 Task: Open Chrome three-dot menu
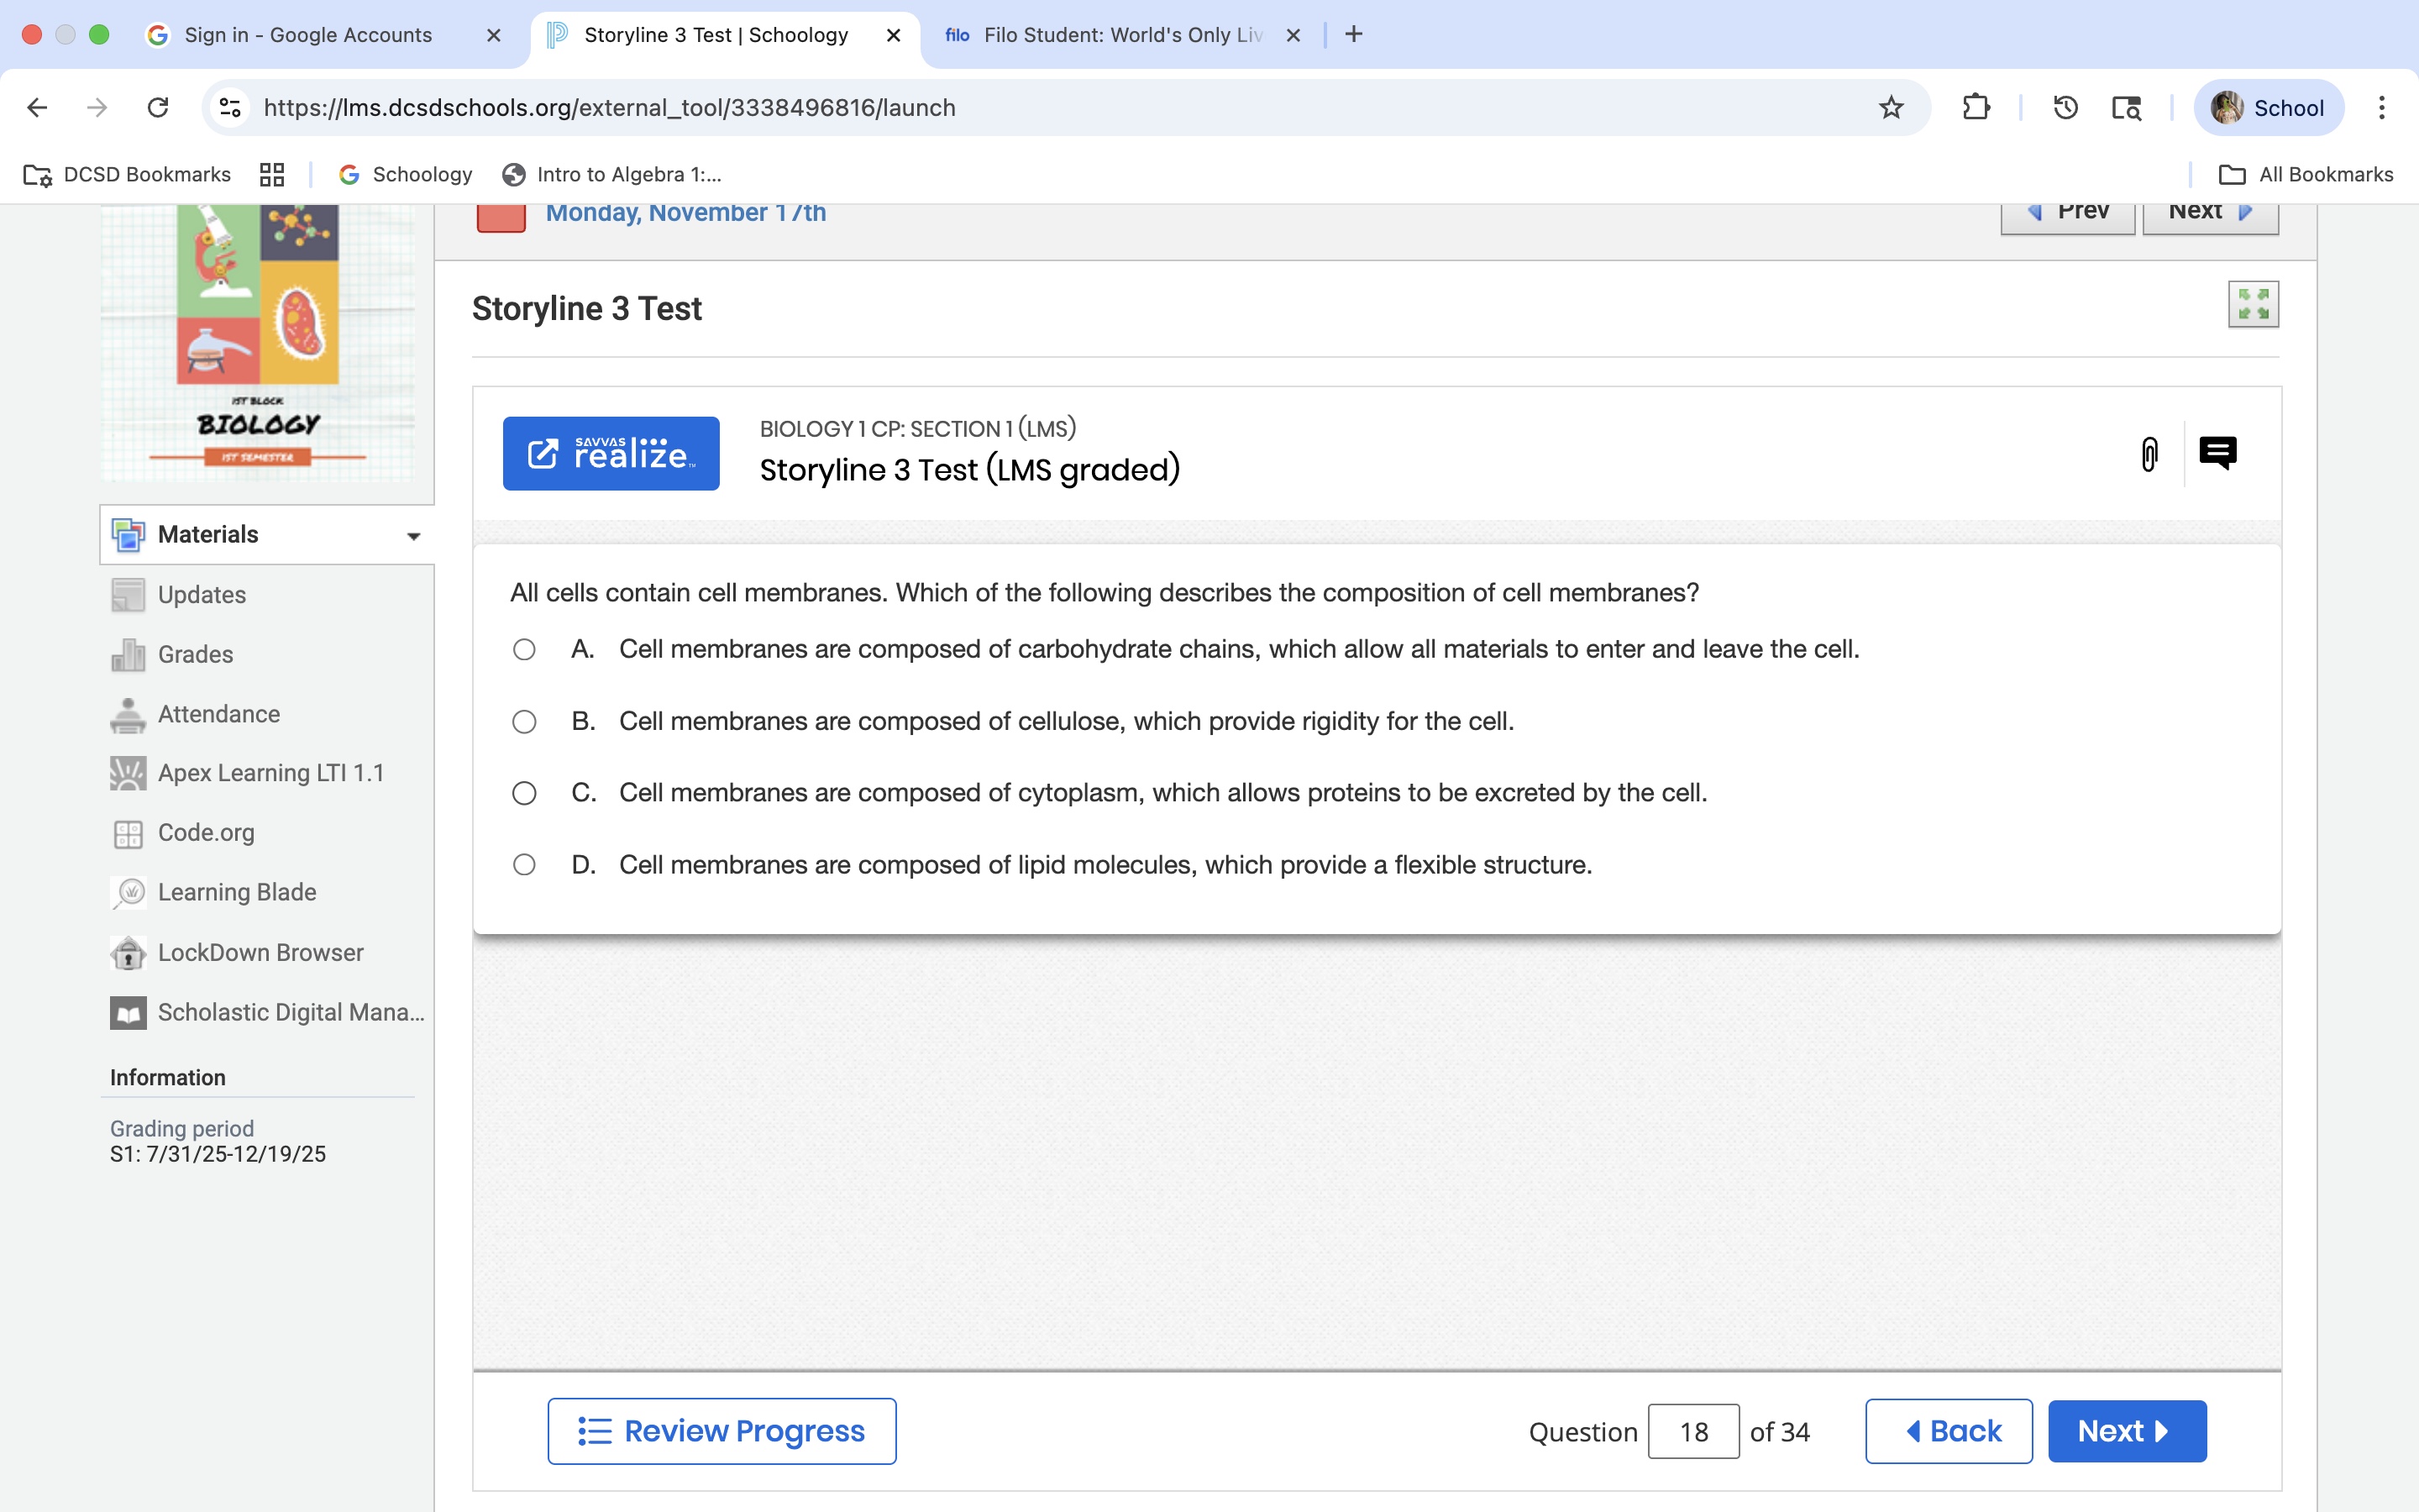coord(2381,107)
